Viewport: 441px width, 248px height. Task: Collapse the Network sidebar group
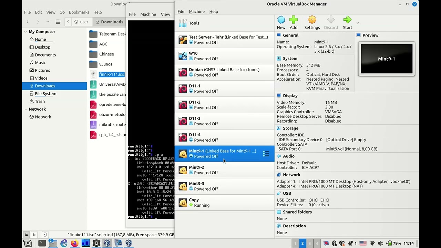click(25, 109)
